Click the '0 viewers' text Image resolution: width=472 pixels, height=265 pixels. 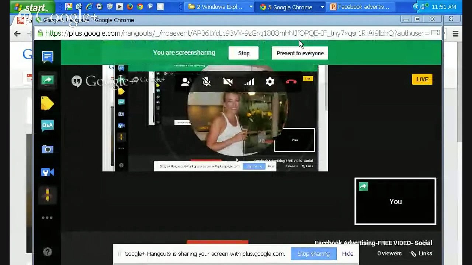pyautogui.click(x=389, y=253)
